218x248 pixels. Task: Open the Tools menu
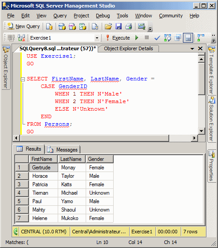coord(123,16)
